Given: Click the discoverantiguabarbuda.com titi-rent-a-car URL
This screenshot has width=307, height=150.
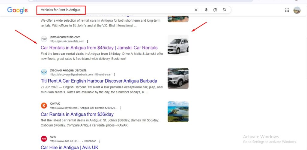Looking at the screenshot, I should pos(80,75).
